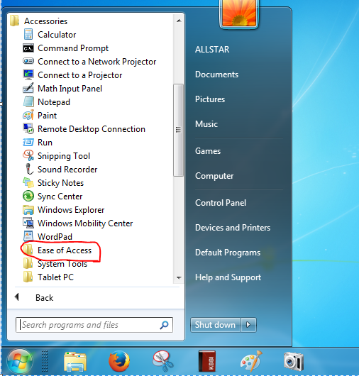Click the search magnifier icon

165,325
